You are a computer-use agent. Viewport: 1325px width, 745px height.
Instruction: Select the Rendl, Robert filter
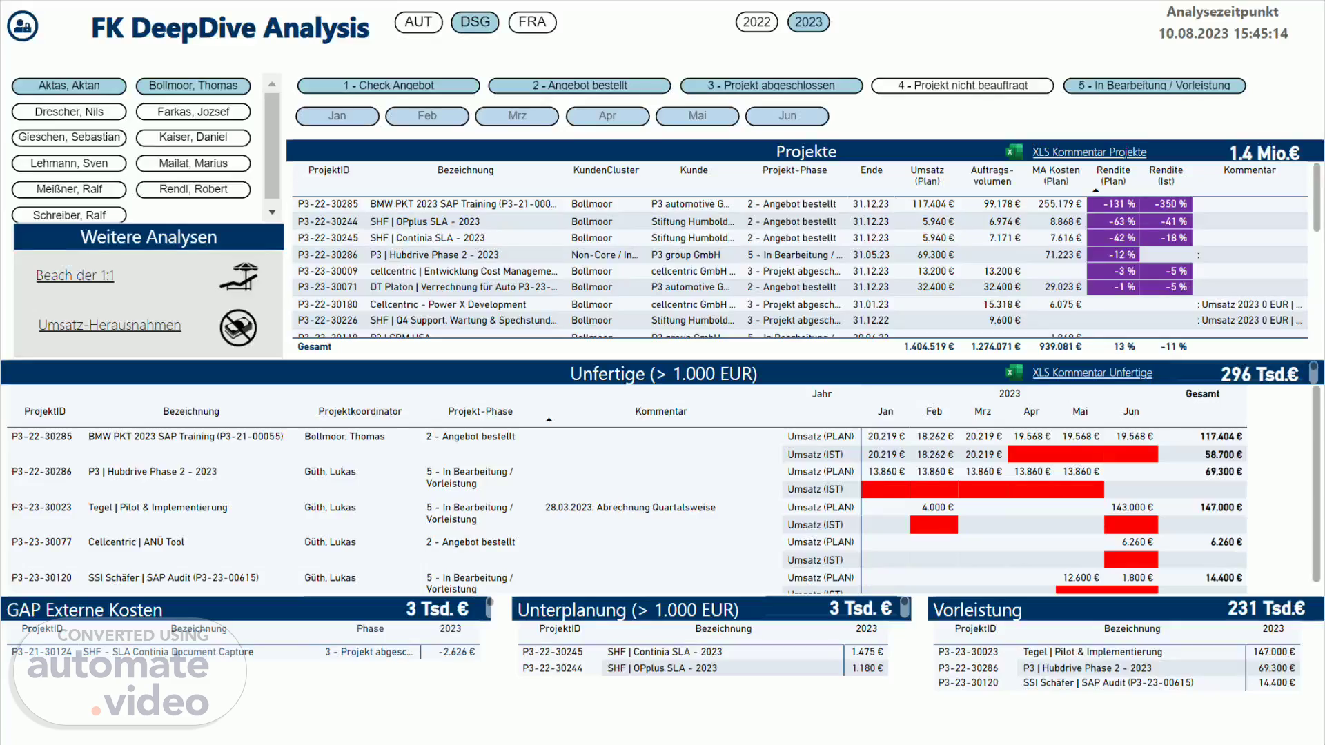[x=193, y=189]
